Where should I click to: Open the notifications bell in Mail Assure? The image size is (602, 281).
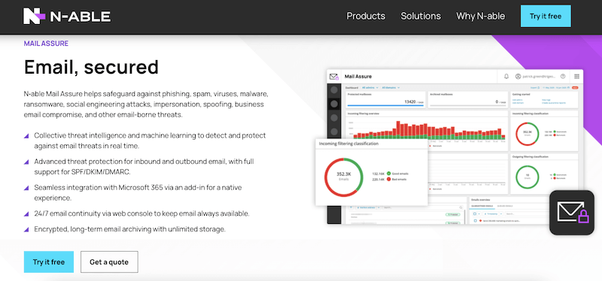point(506,77)
